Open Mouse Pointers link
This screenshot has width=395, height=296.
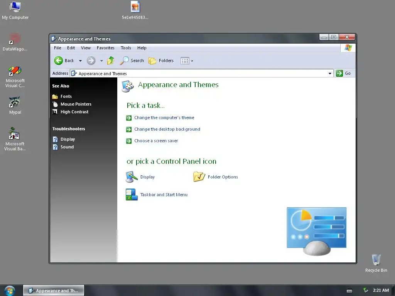coord(76,104)
